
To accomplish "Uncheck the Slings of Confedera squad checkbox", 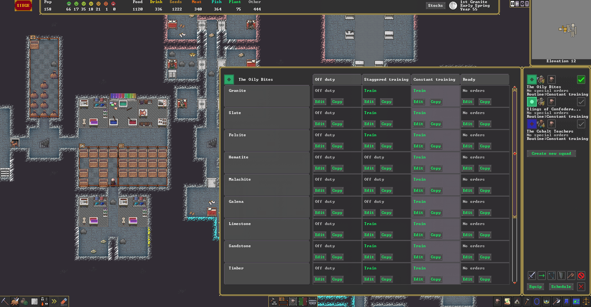I will (x=581, y=102).
